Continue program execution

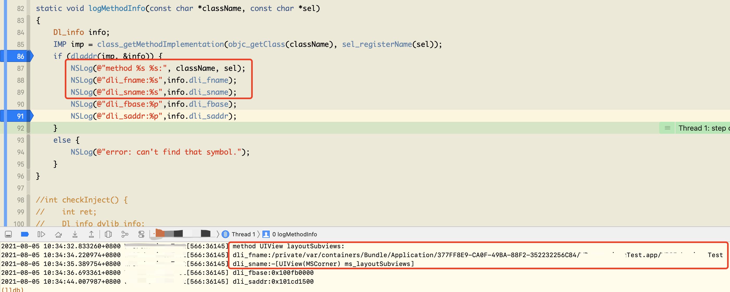[x=41, y=234]
